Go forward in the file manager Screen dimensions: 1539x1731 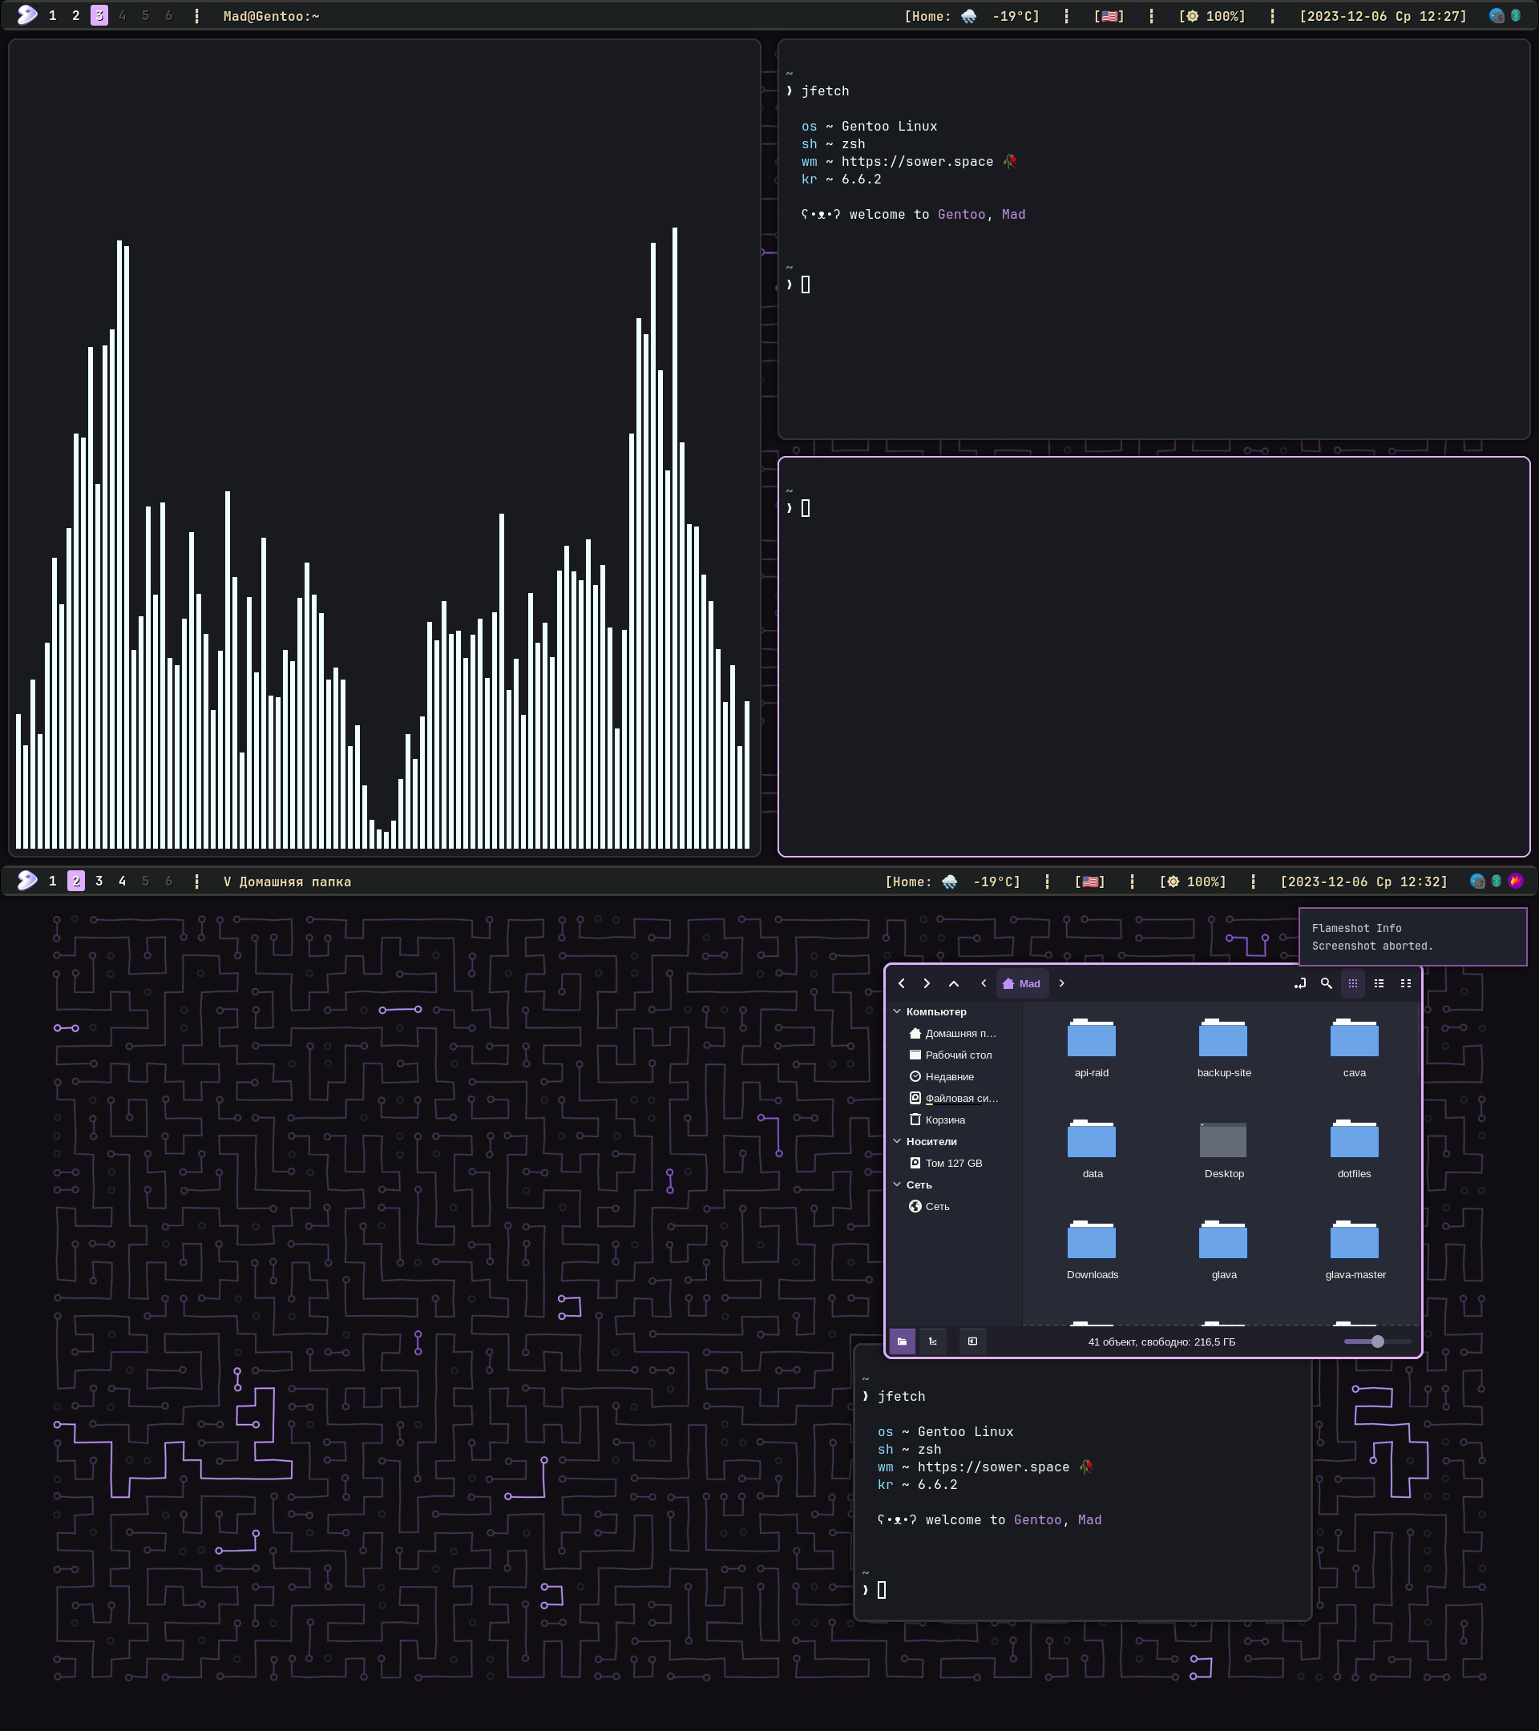[927, 983]
